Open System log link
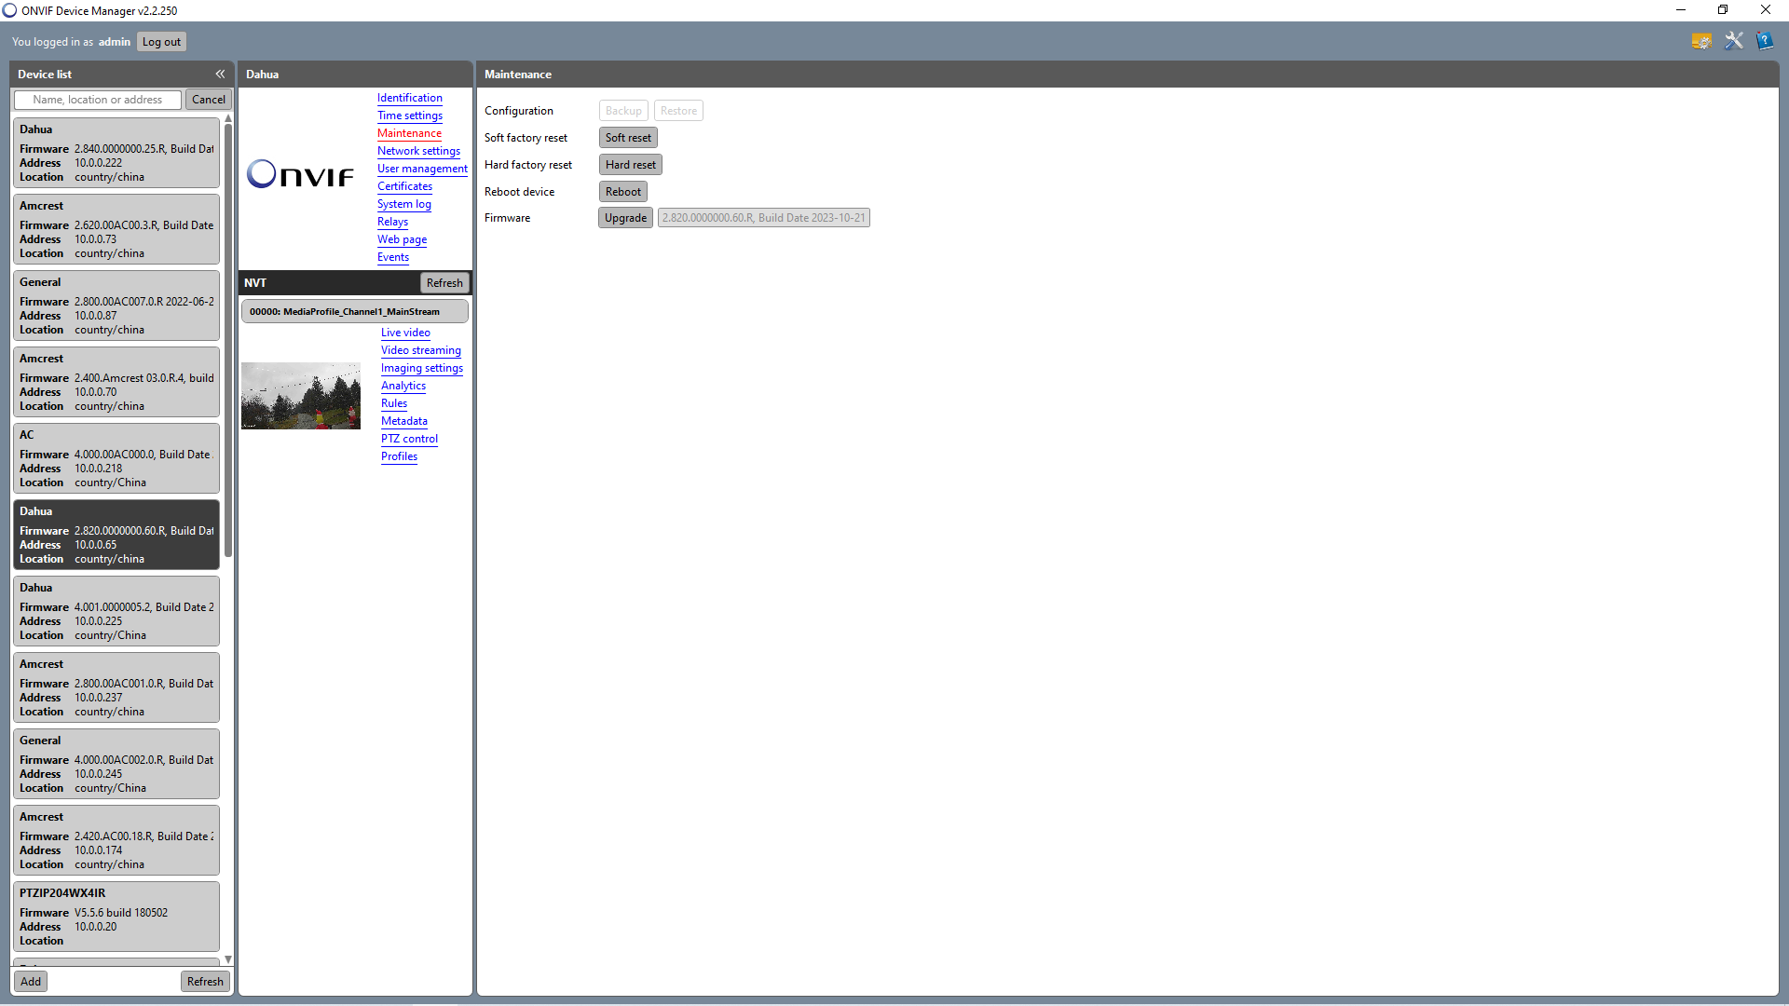Image resolution: width=1789 pixels, height=1006 pixels. point(404,204)
